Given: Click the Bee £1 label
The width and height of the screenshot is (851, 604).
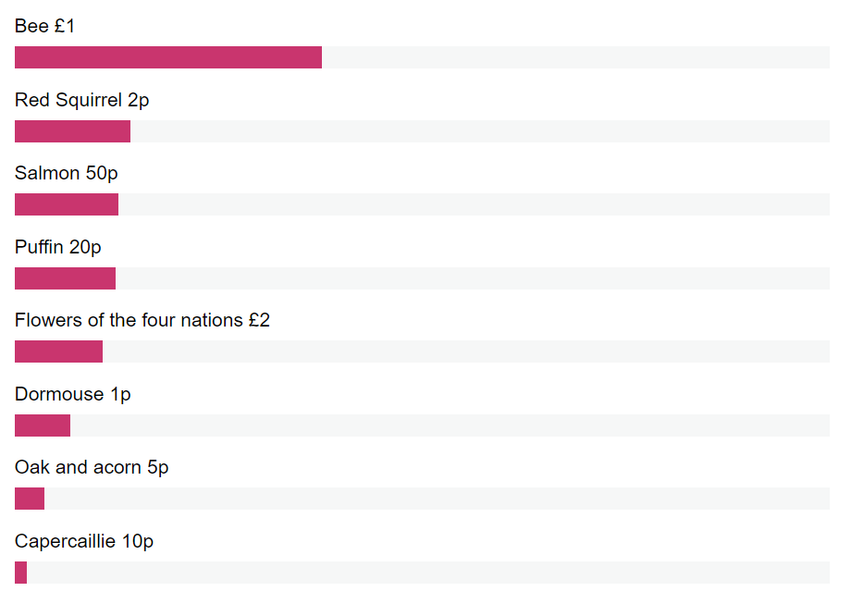Looking at the screenshot, I should (x=44, y=26).
